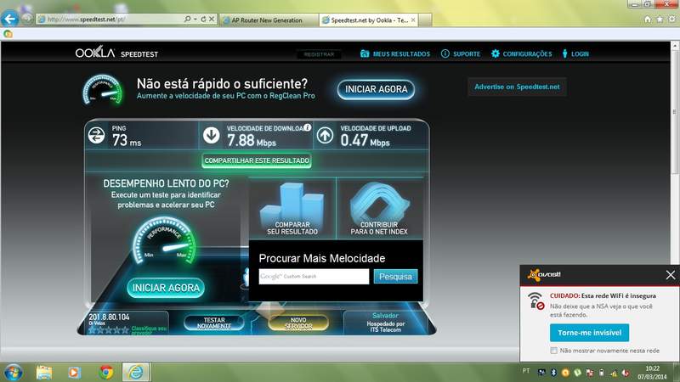The height and width of the screenshot is (382, 680).
Task: Open File Explorer from the taskbar
Action: click(x=44, y=373)
